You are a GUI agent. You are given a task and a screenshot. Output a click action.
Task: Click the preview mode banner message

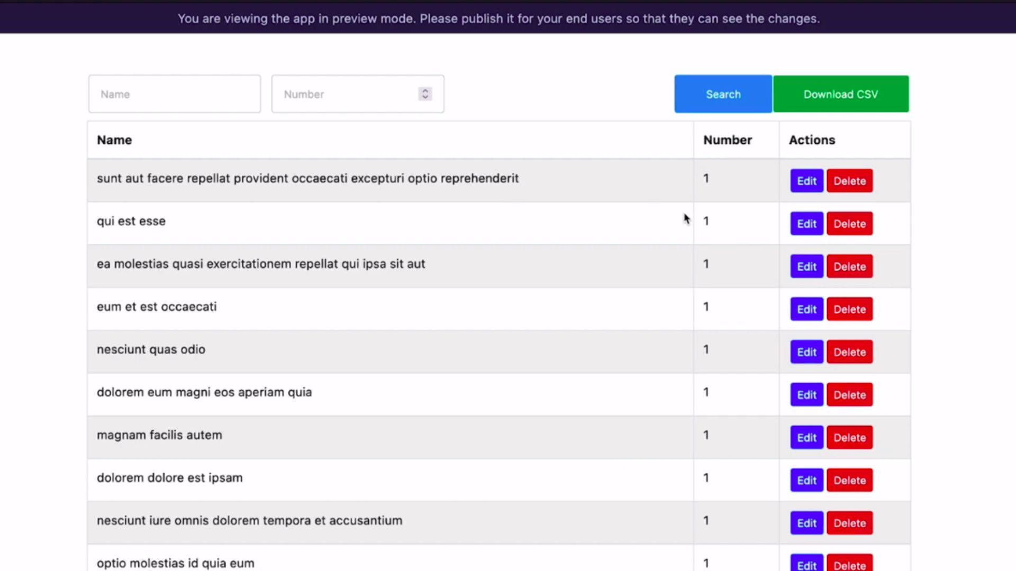click(x=498, y=19)
